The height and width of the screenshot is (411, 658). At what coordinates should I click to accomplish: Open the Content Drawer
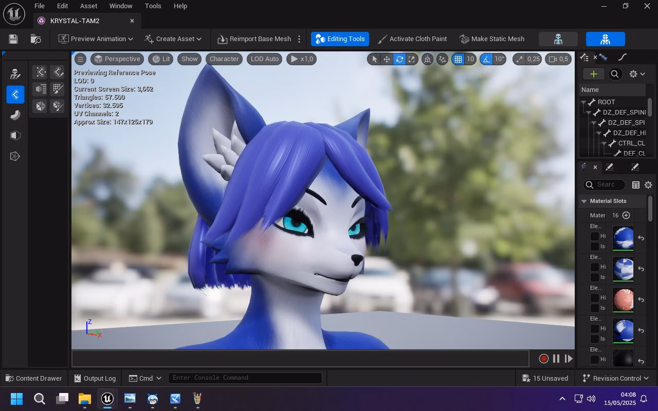(x=33, y=379)
